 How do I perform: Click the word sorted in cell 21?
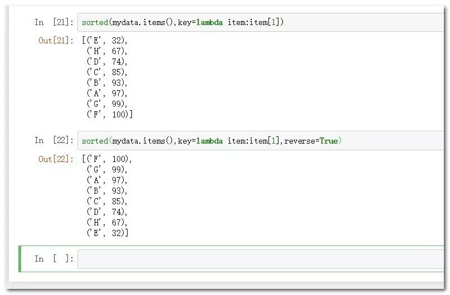95,22
